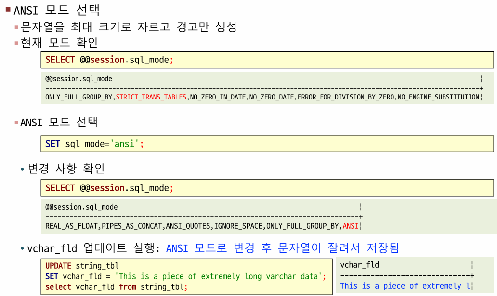Click the line 'select vchar_fld from string_tbl;'
The height and width of the screenshot is (296, 497).
pos(117,287)
